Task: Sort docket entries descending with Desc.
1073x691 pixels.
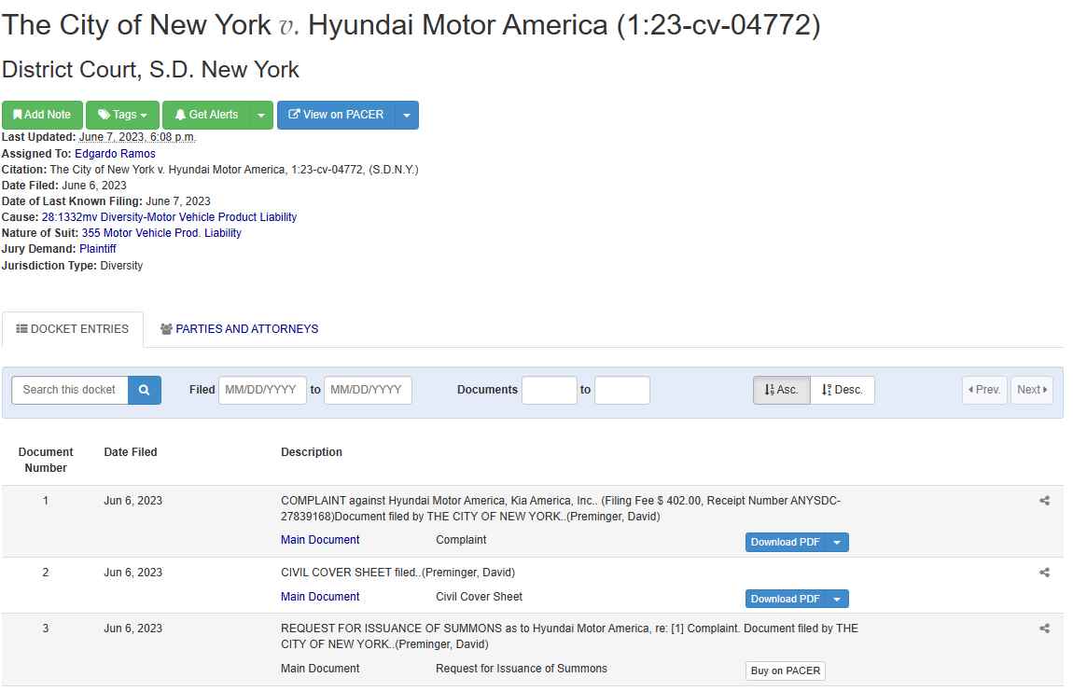Action: tap(843, 390)
